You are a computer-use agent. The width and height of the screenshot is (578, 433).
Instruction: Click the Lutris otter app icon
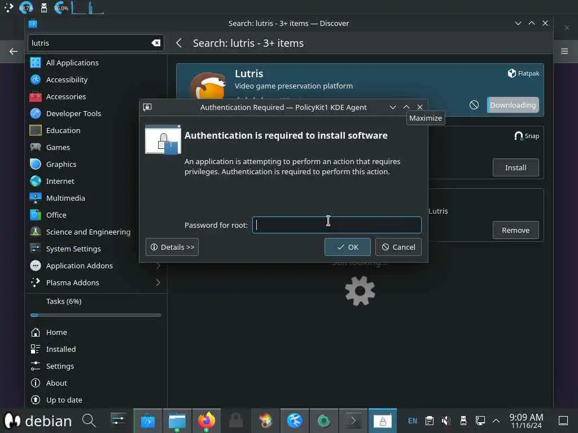pos(208,86)
